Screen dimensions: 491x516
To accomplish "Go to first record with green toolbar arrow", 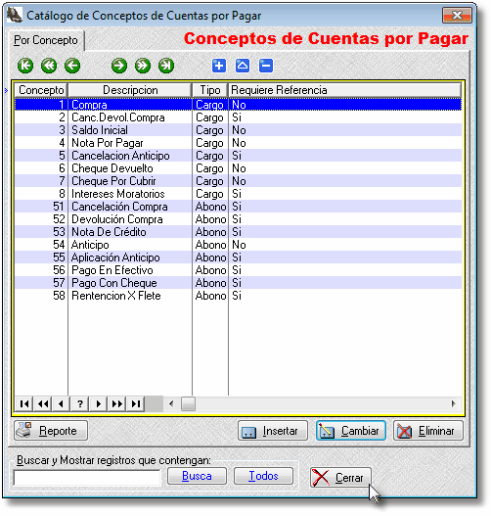I will (x=25, y=66).
